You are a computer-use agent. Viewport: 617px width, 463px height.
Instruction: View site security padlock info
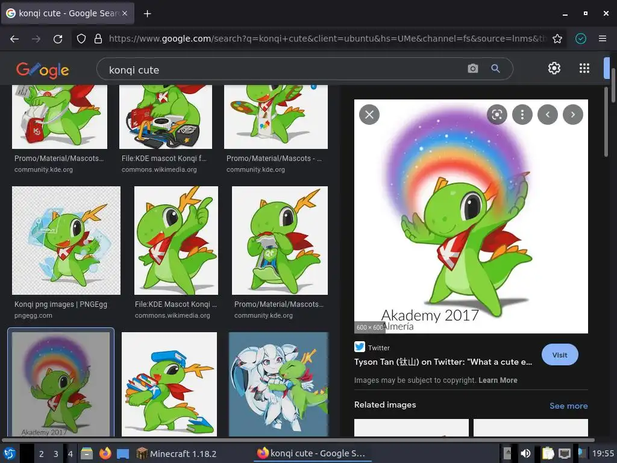[x=98, y=39]
